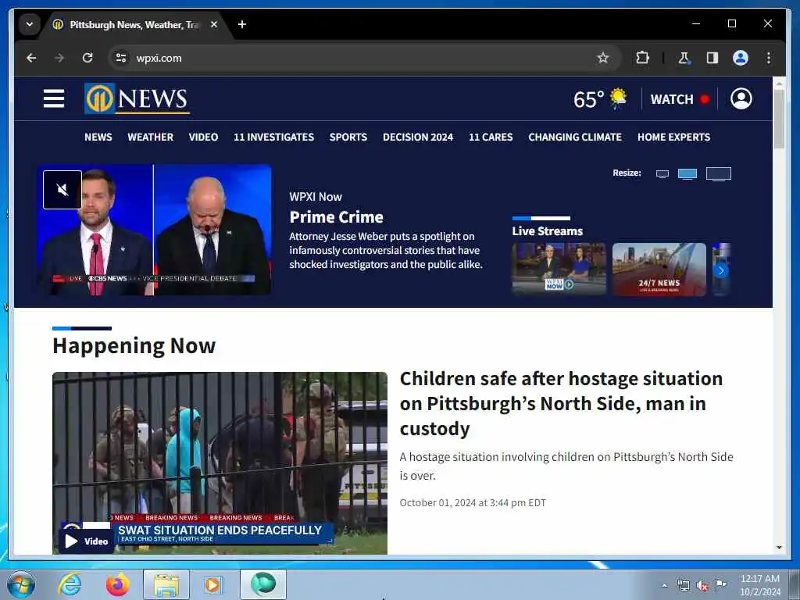The width and height of the screenshot is (800, 600).
Task: Click the October 01, 2024 timestamp
Action: pyautogui.click(x=473, y=503)
